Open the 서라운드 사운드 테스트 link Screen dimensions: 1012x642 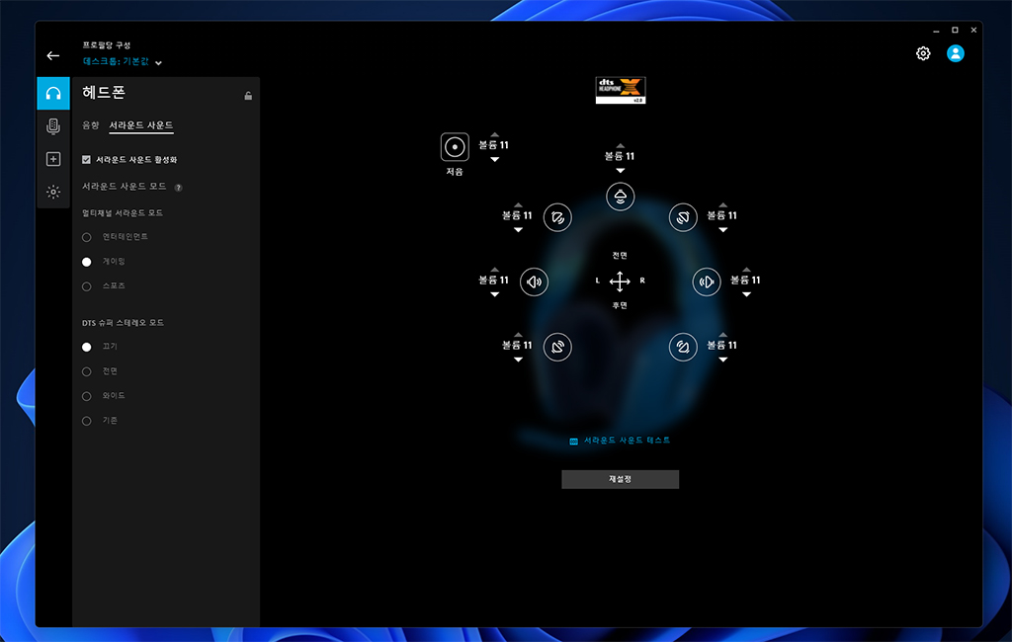click(627, 441)
